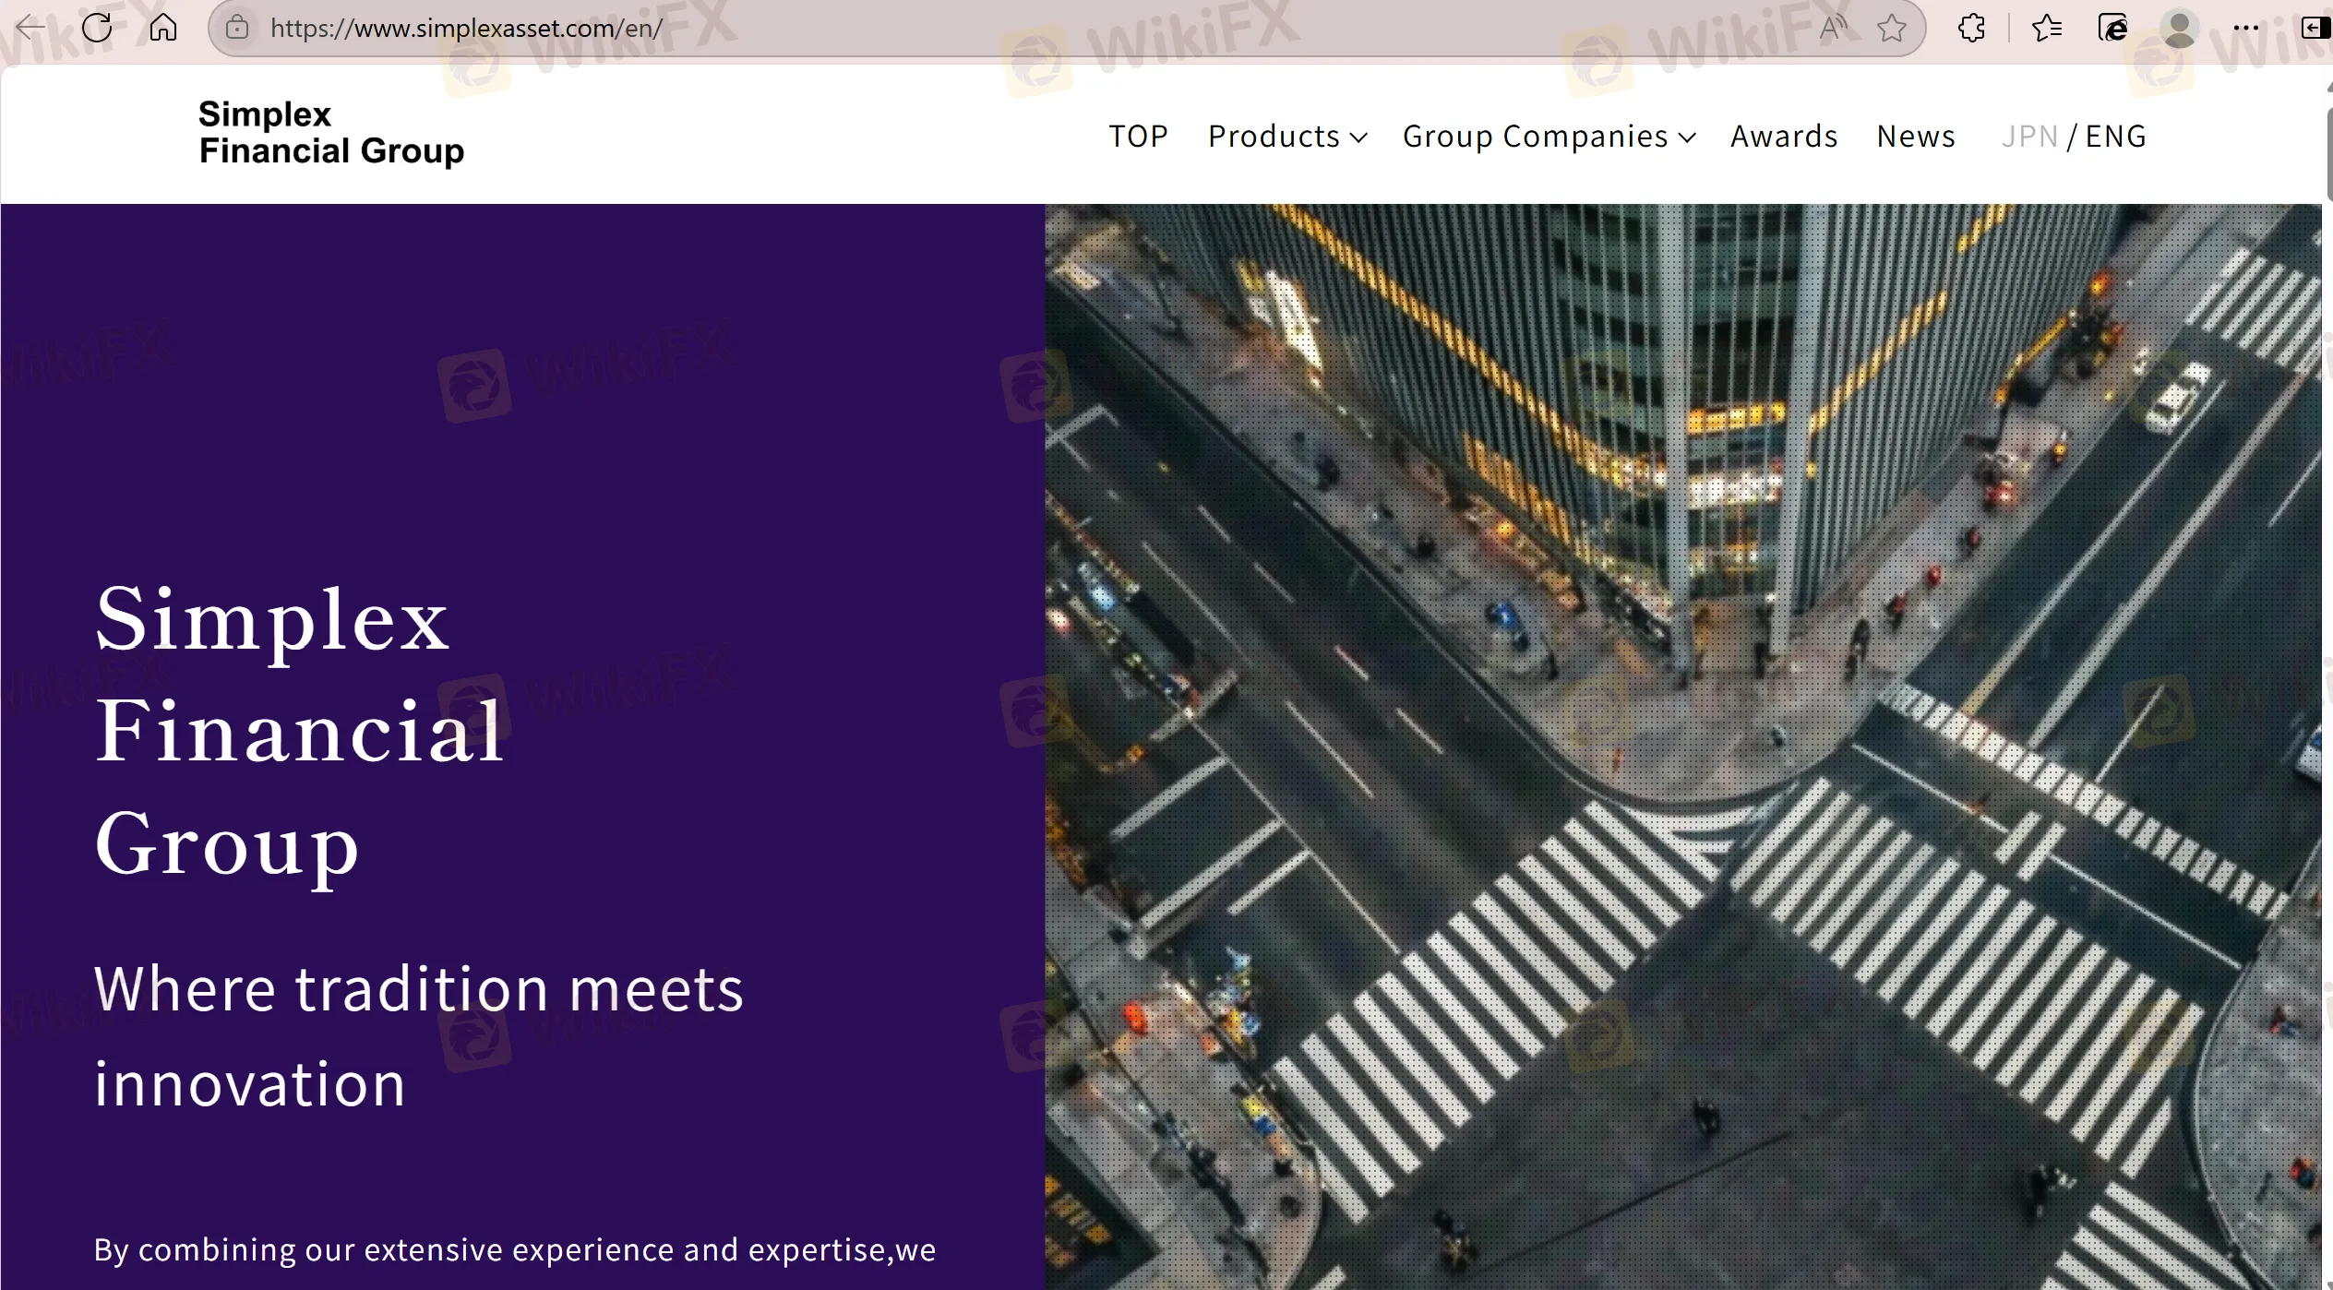The image size is (2333, 1290).
Task: Go back with the browser back arrow
Action: [x=30, y=27]
